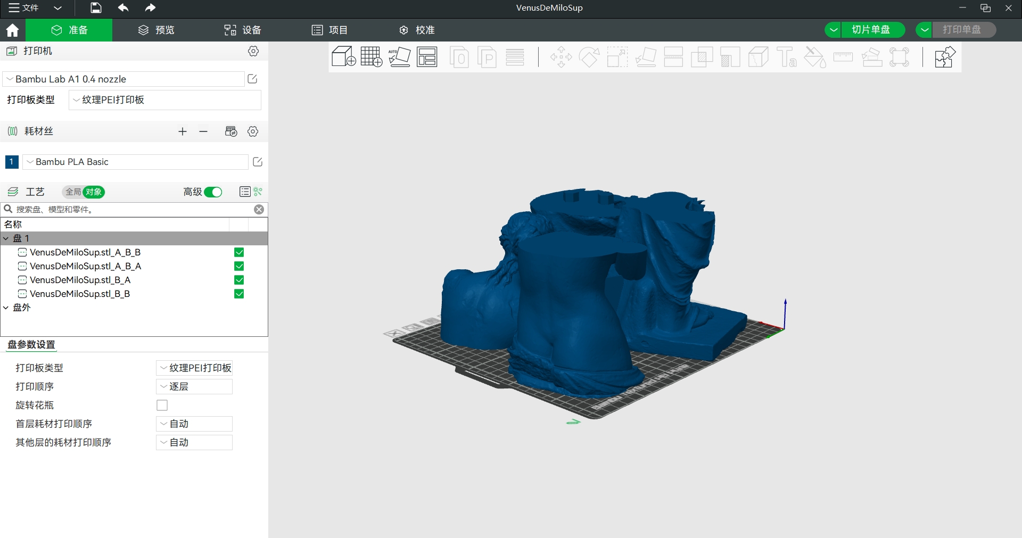Uncheck the VenusDeMiloSup.stl_A_B_A printable checkbox
Screen dimensions: 1022x538
pyautogui.click(x=239, y=266)
